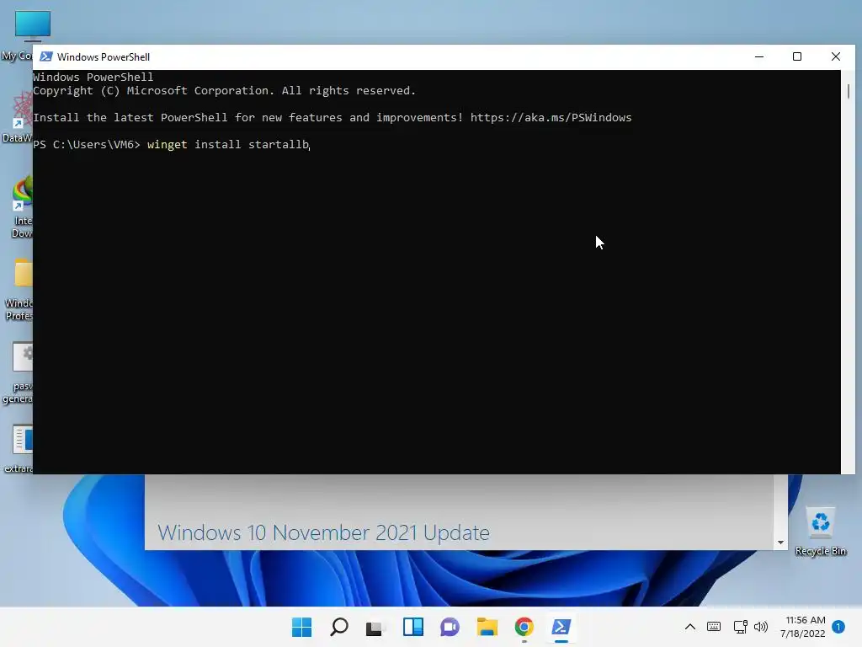Open the Windows Start menu
This screenshot has width=862, height=647.
(x=302, y=627)
